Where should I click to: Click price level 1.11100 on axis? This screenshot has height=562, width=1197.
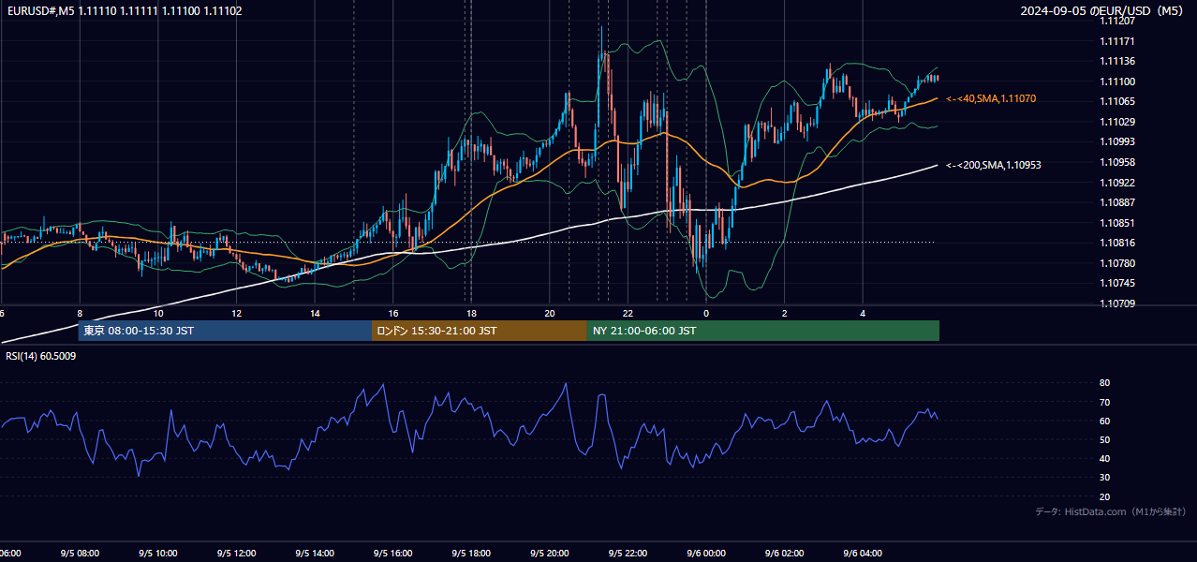click(1117, 81)
